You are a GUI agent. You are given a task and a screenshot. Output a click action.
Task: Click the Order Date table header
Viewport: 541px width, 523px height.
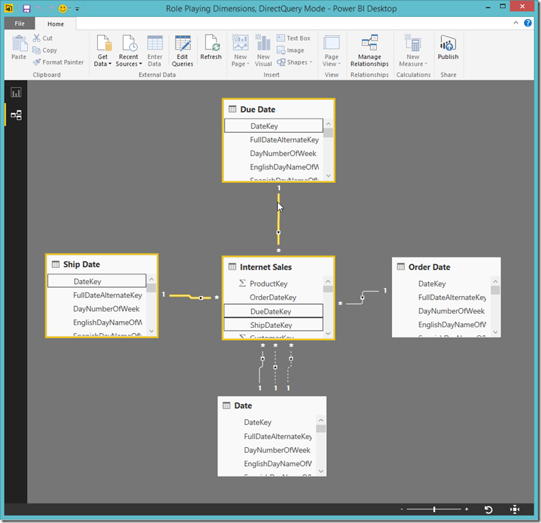(446, 267)
